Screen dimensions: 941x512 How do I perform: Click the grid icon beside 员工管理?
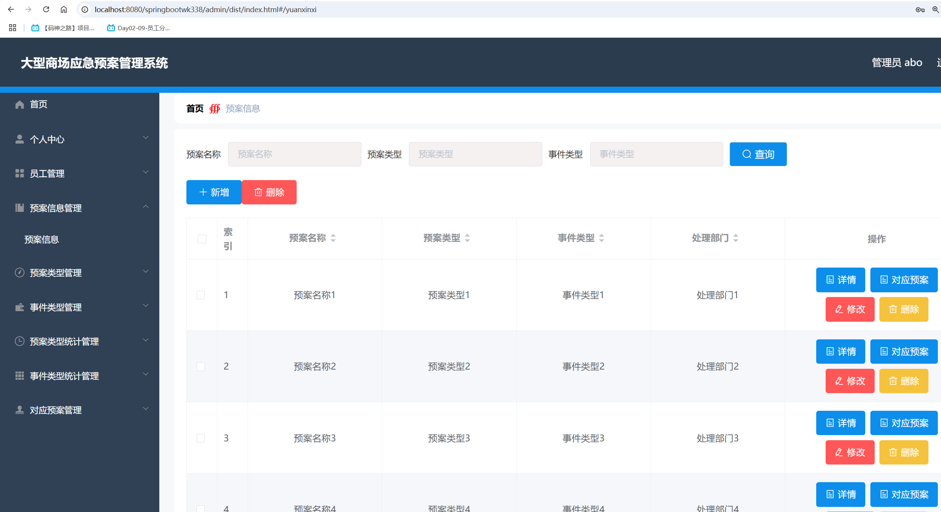point(20,173)
